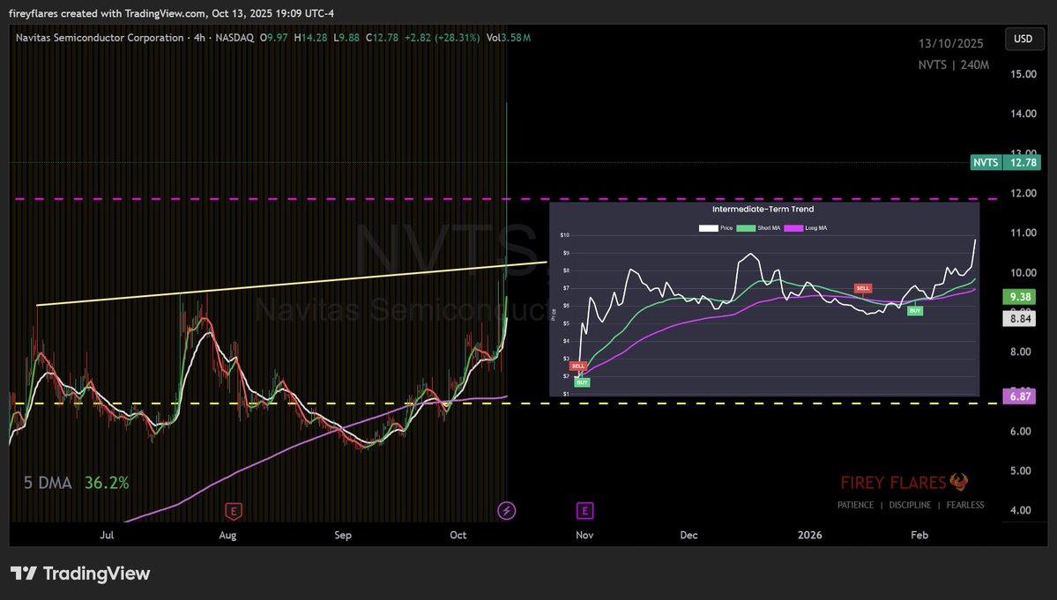
Task: Click the 2026 label on the time axis
Action: 809,536
